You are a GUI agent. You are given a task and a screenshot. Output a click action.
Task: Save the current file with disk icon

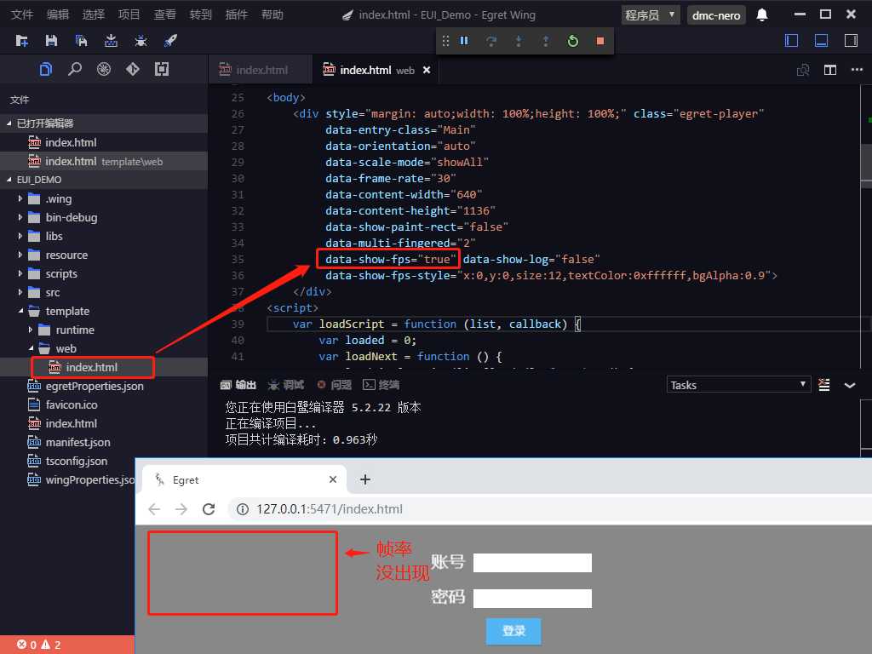(x=51, y=41)
